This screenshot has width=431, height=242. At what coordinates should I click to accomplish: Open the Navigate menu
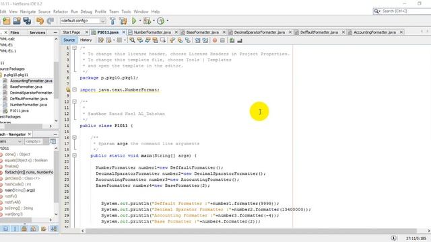(x=28, y=11)
